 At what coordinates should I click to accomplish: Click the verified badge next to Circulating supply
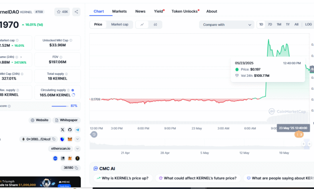73,90
